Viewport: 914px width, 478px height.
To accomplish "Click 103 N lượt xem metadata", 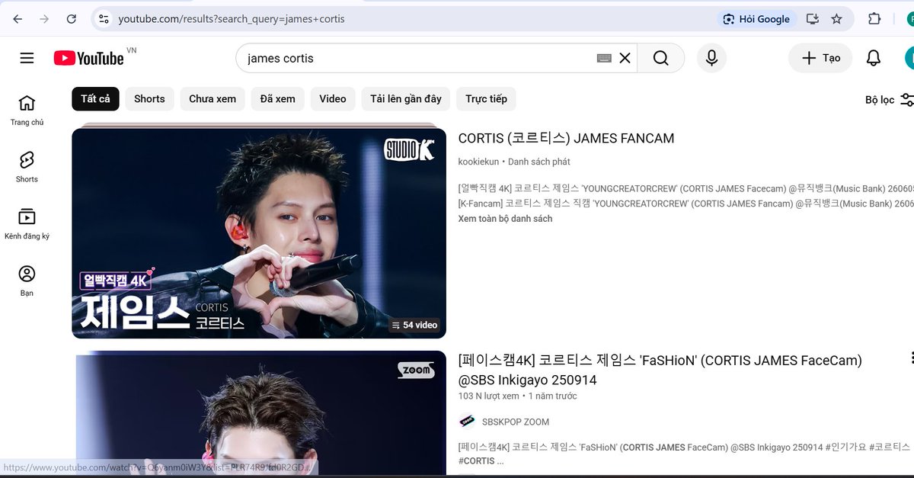I will [x=488, y=396].
